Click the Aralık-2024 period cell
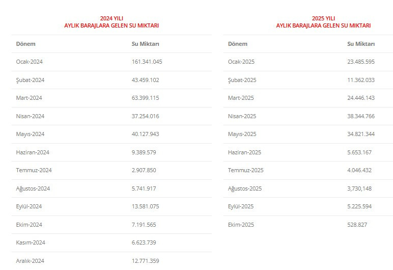Viewport: 393px width, 270px height. click(x=30, y=261)
